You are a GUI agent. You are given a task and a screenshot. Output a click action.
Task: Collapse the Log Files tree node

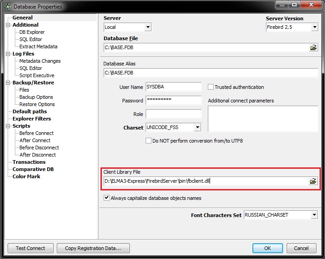tap(8, 54)
